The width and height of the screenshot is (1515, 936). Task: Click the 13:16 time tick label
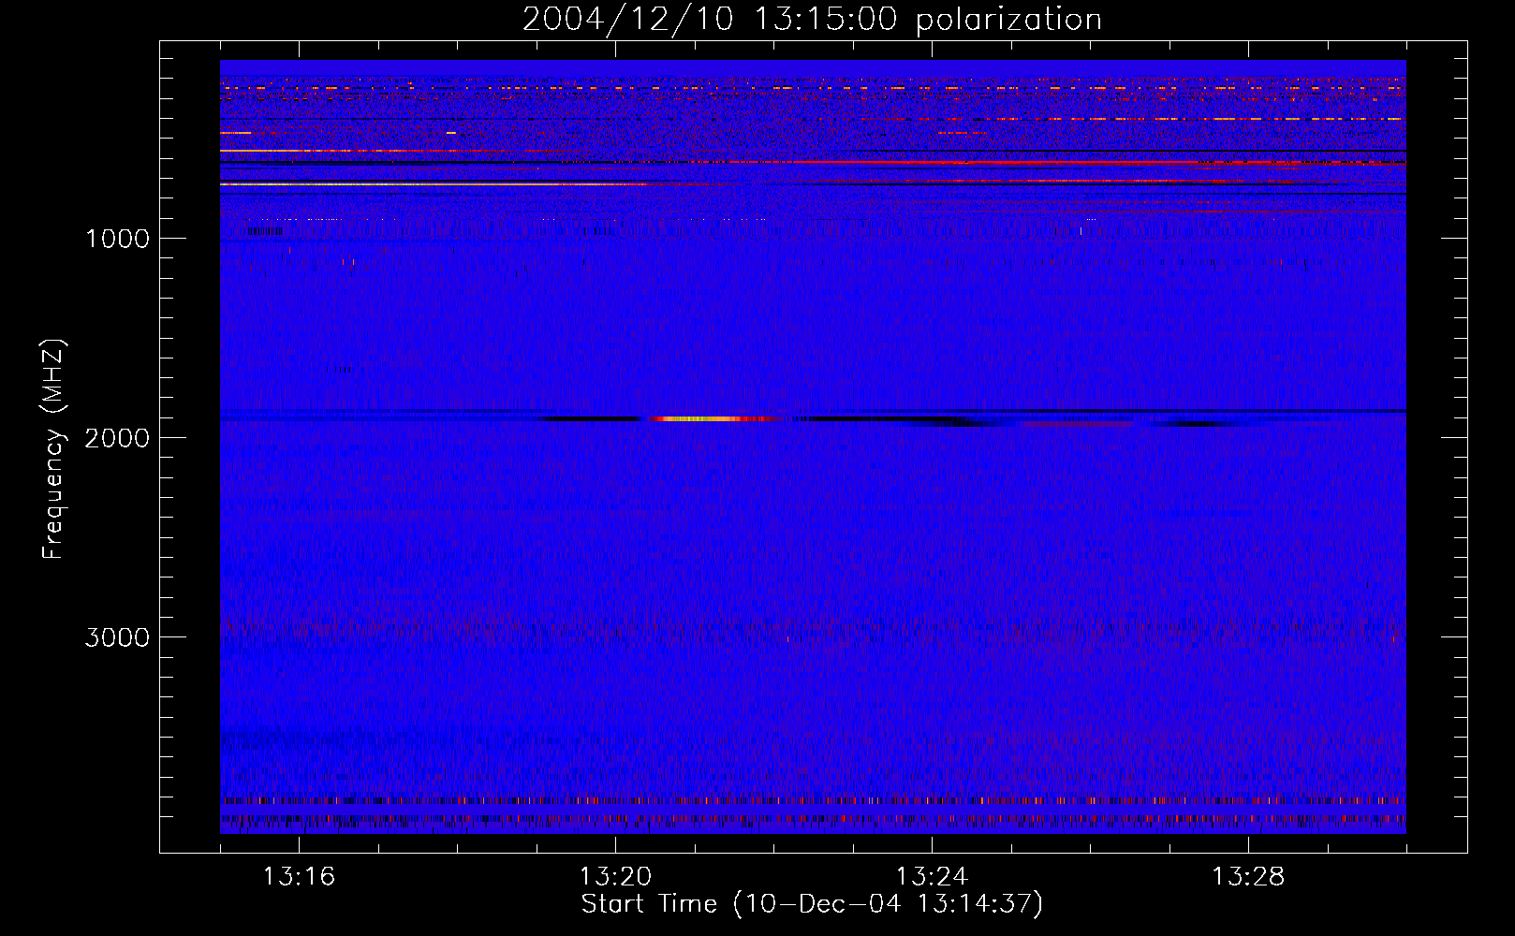click(x=299, y=877)
